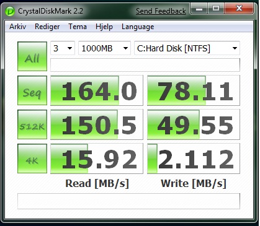The height and width of the screenshot is (226, 260).
Task: Expand the test count dropdown showing 3
Action: 63,48
